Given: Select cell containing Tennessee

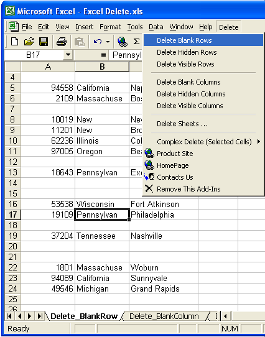Looking at the screenshot, I should click(102, 236).
